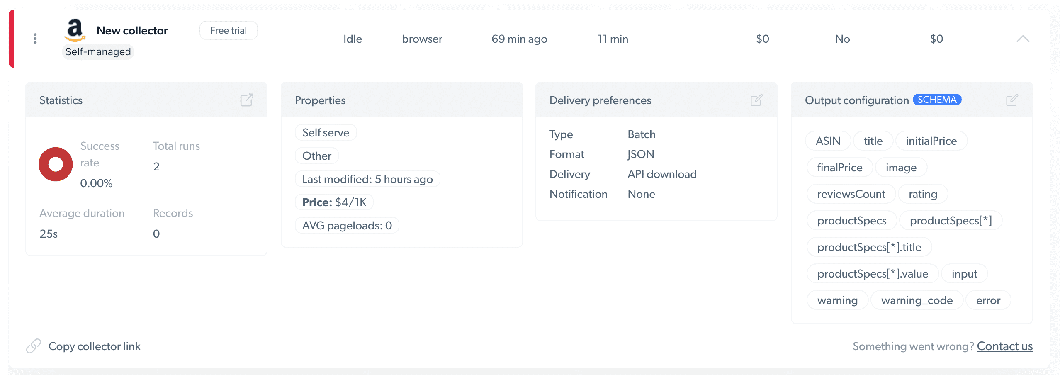
Task: Select the reviewsCount output field chip
Action: 851,193
